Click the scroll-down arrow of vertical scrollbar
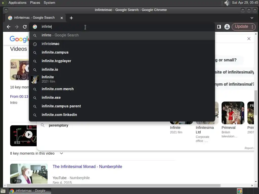The height and width of the screenshot is (194, 259). pyautogui.click(x=256, y=182)
